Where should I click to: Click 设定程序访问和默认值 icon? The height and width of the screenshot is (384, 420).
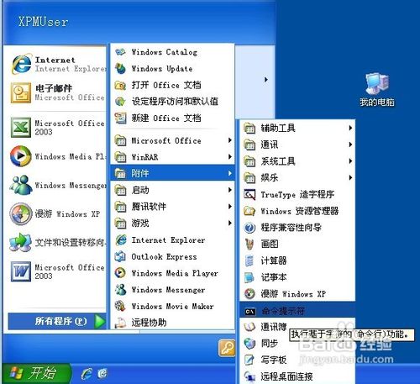pyautogui.click(x=121, y=102)
